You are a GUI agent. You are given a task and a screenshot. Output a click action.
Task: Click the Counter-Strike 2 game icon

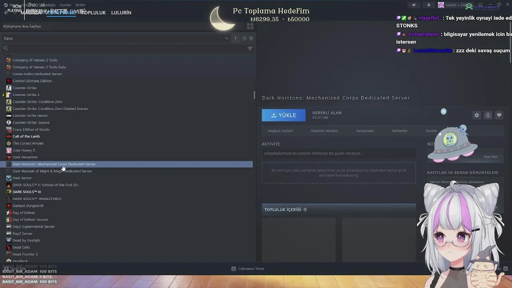coord(9,95)
